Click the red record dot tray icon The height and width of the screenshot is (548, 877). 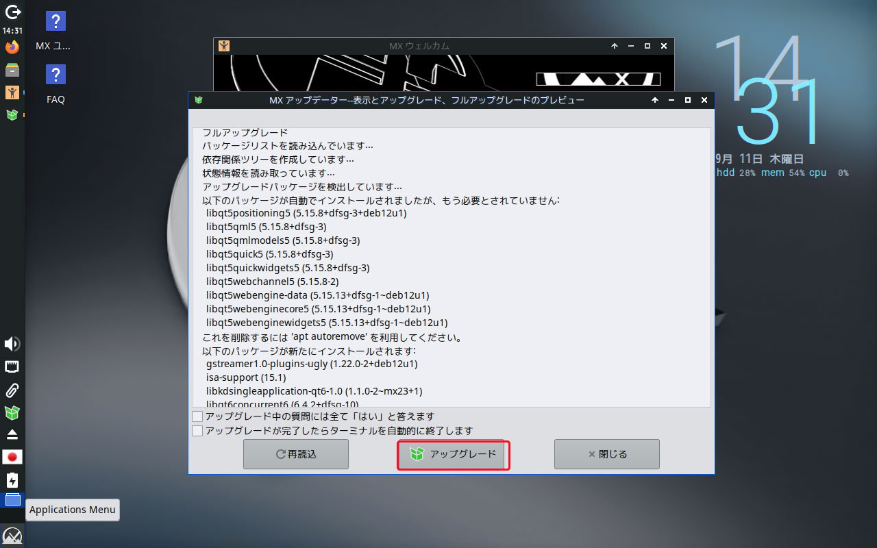12,457
